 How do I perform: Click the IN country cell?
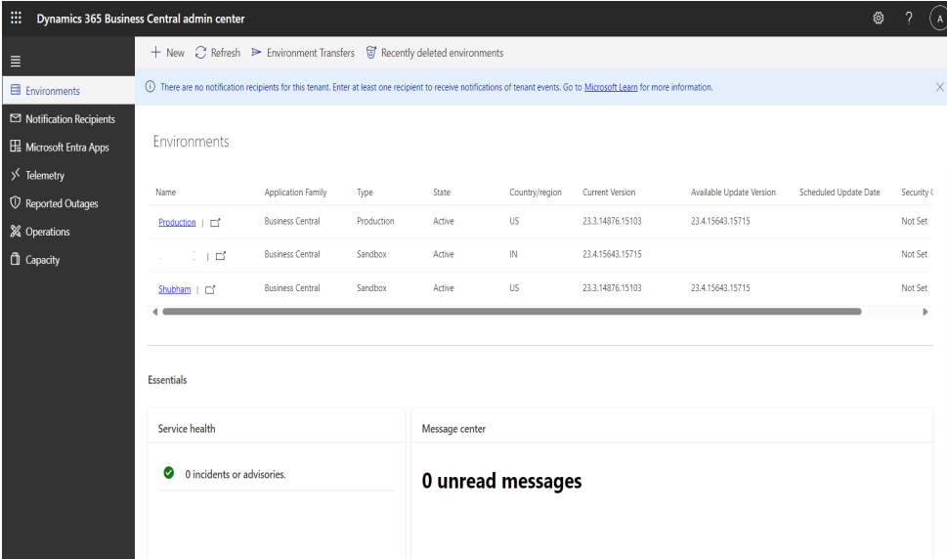(x=513, y=254)
